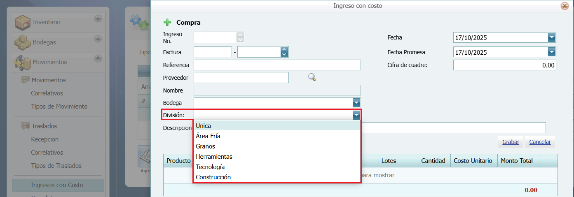Open Correlativos under Movimientos
The height and width of the screenshot is (197, 574).
click(47, 93)
